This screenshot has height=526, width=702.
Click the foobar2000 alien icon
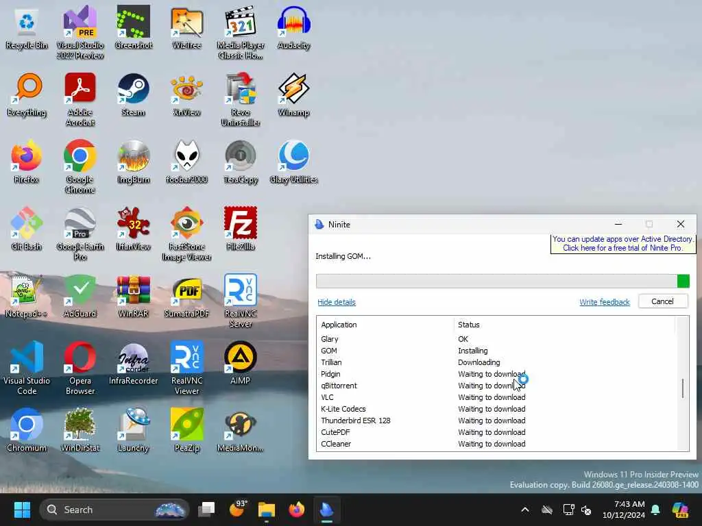[x=186, y=162]
